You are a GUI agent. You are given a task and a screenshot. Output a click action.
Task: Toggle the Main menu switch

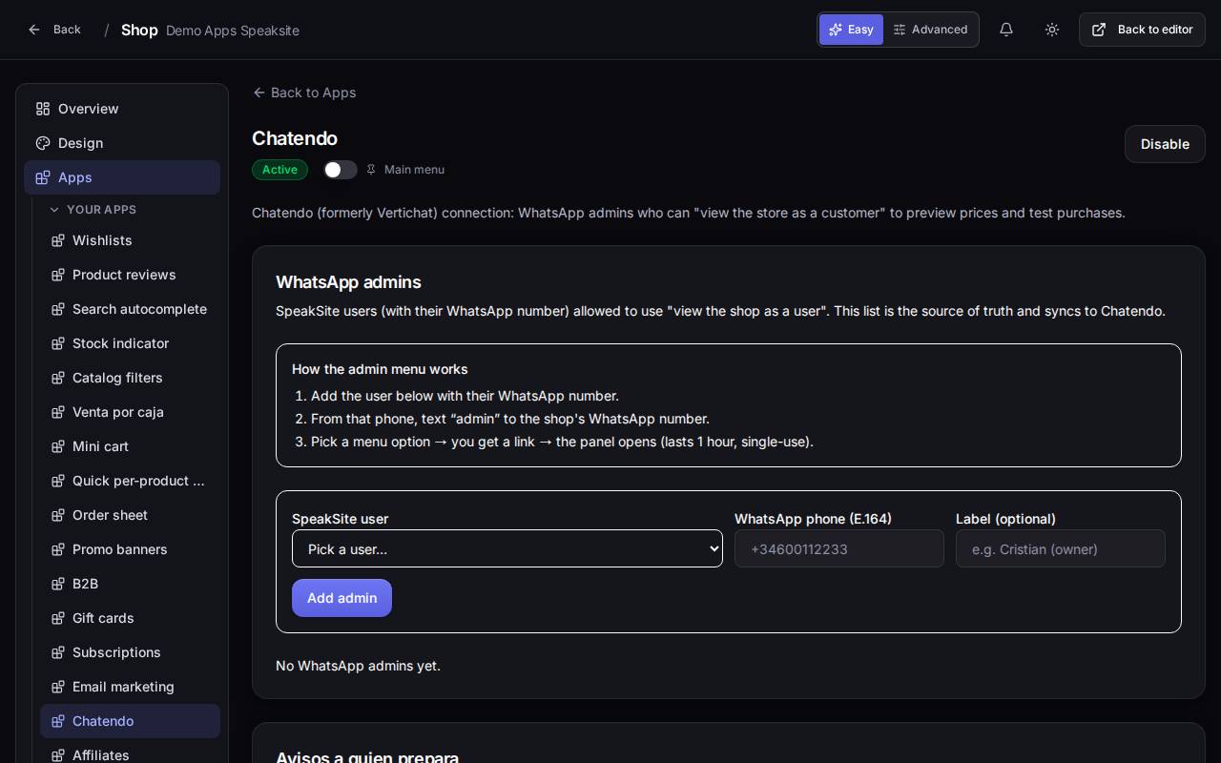tap(341, 170)
